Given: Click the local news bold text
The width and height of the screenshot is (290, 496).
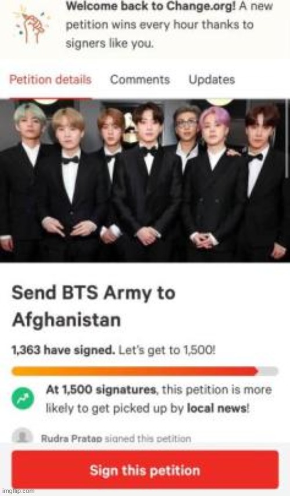Looking at the screenshot, I should [x=216, y=408].
